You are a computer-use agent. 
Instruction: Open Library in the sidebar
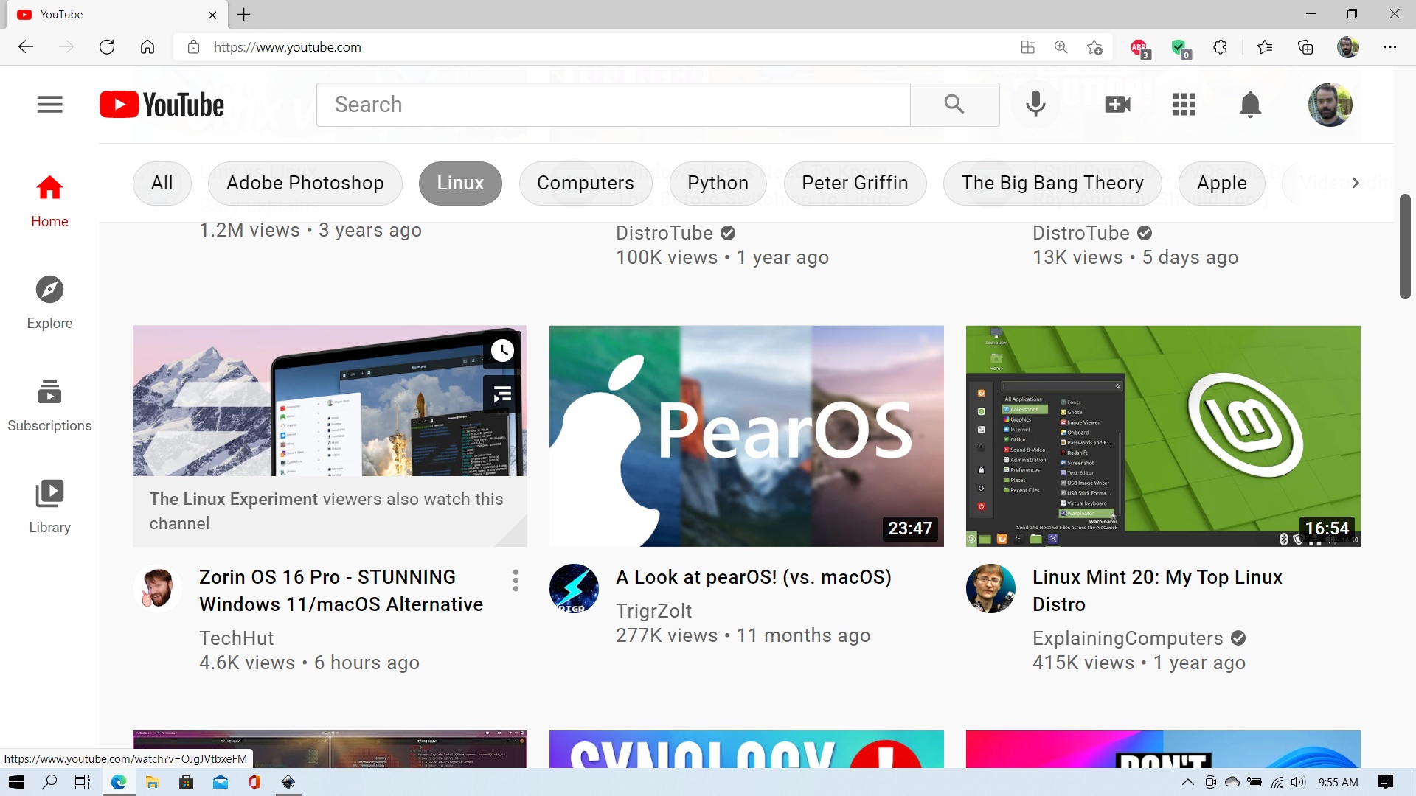(x=49, y=506)
